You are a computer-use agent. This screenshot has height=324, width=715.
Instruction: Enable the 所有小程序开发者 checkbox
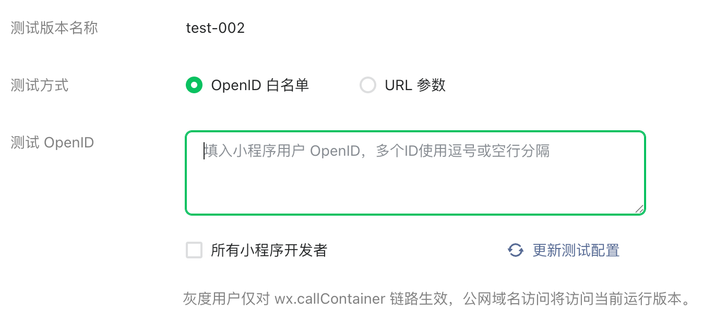coord(194,251)
